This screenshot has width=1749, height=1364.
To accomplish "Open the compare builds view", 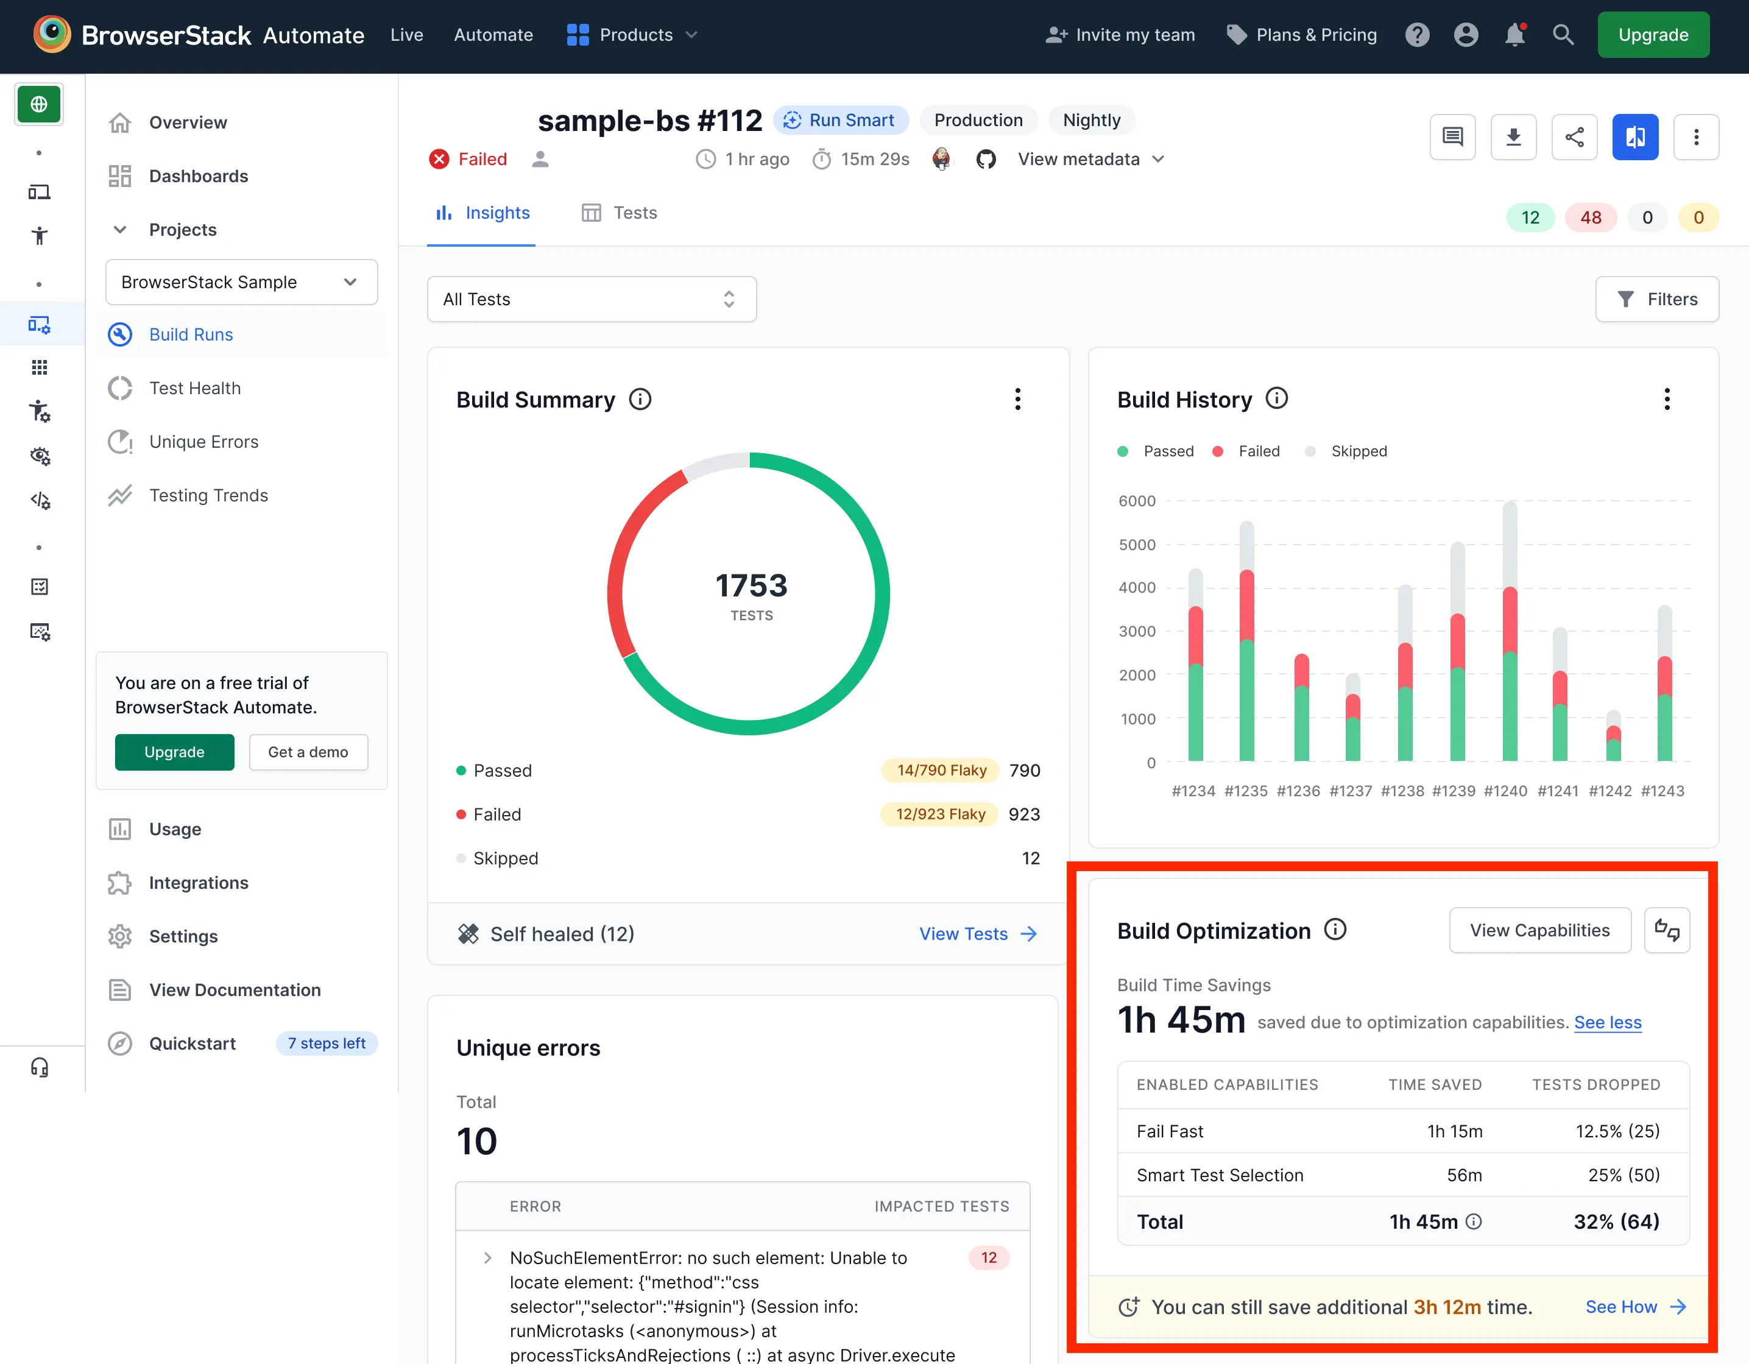I will pyautogui.click(x=1635, y=137).
